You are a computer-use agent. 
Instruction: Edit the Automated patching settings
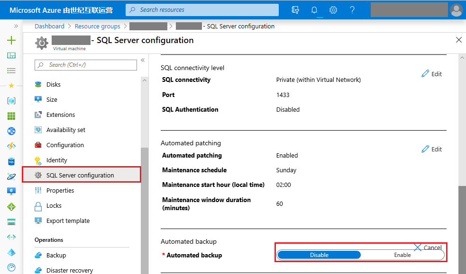[x=432, y=150]
